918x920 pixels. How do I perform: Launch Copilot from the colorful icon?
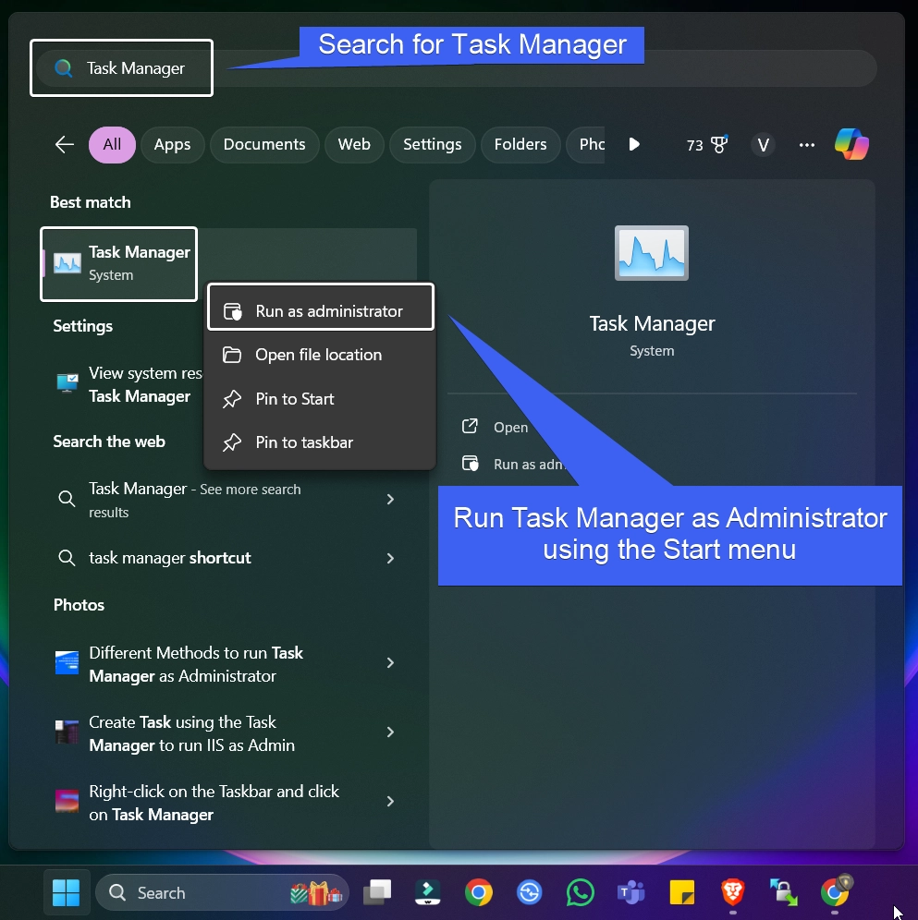tap(851, 144)
